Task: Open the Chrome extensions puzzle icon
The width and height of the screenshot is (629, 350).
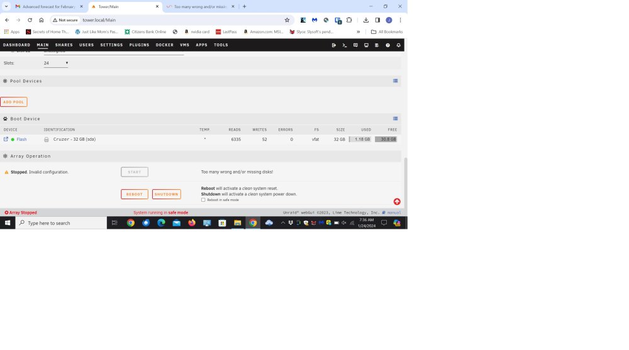Action: coord(349,20)
